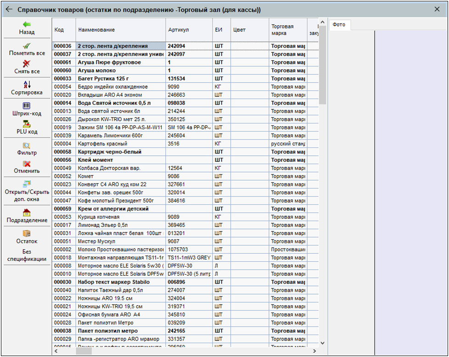Switch to the Фото tab

click(339, 25)
